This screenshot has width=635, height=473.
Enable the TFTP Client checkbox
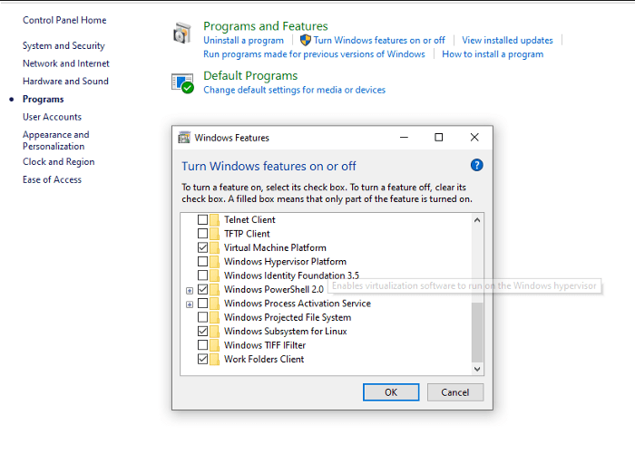203,234
